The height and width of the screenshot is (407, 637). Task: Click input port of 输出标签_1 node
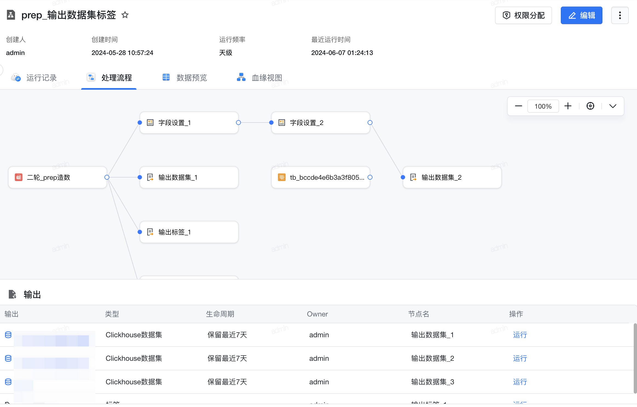point(140,232)
